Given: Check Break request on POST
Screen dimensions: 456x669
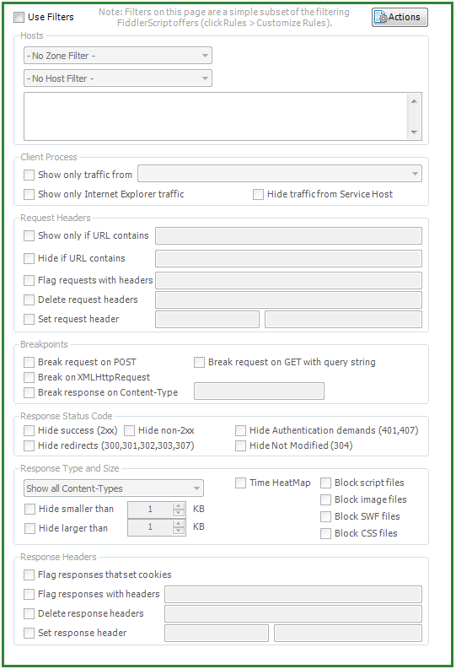Looking at the screenshot, I should (x=29, y=362).
